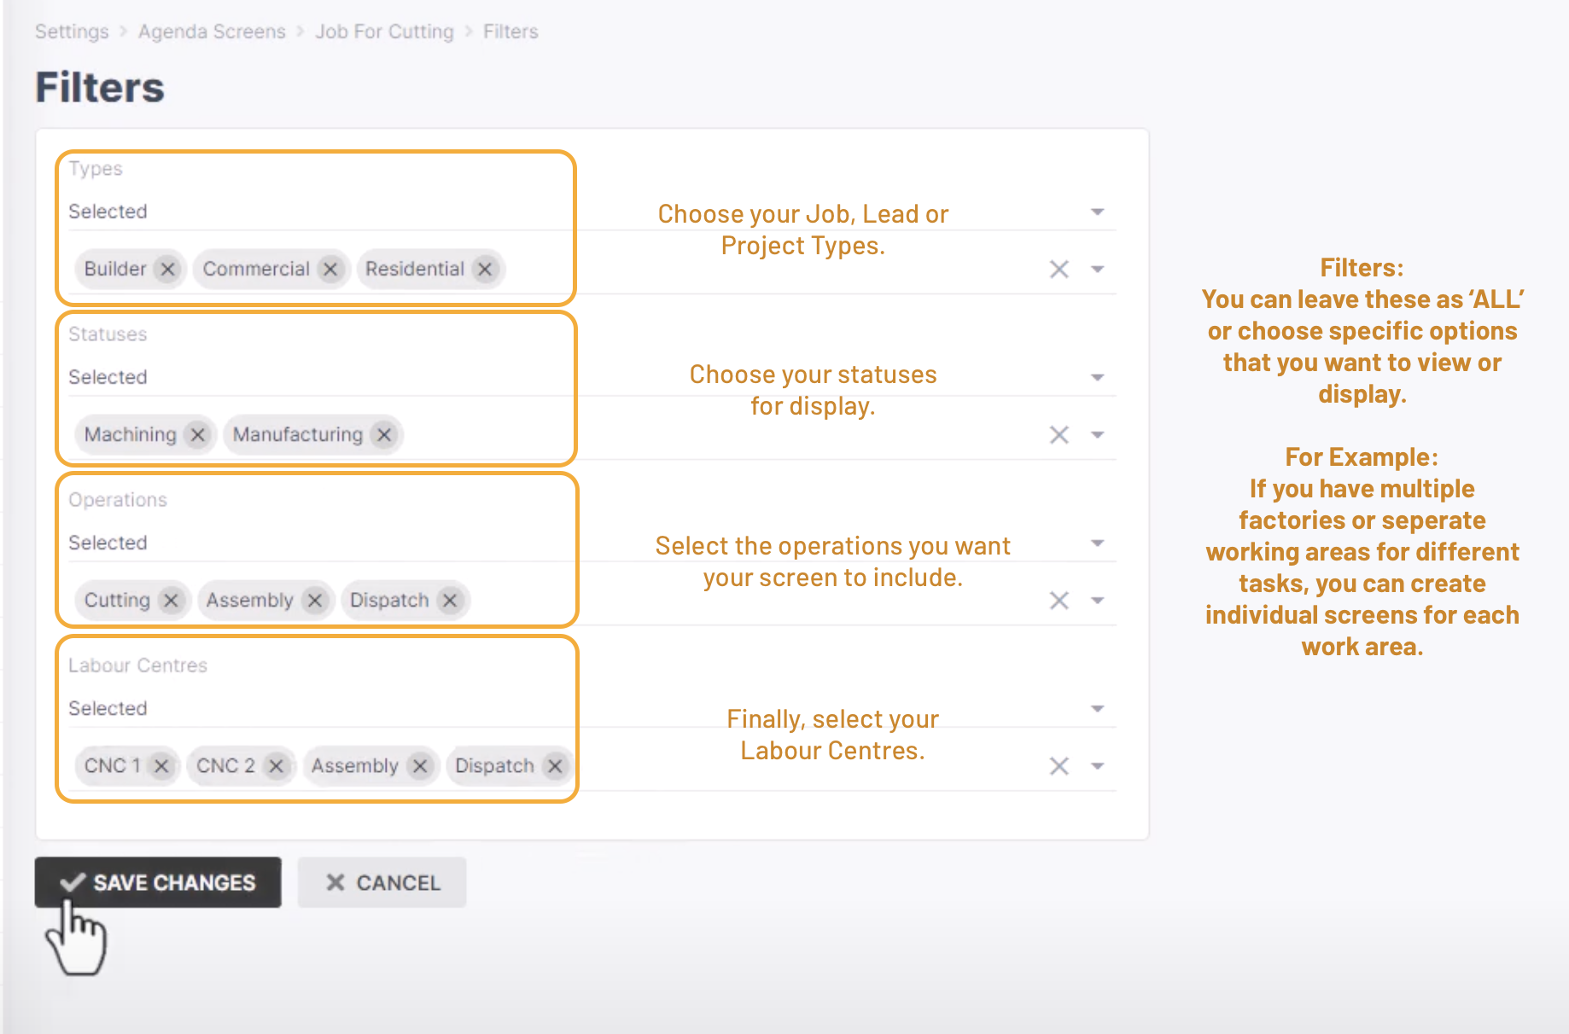
Task: Remove the Machining status chip
Action: pyautogui.click(x=198, y=435)
